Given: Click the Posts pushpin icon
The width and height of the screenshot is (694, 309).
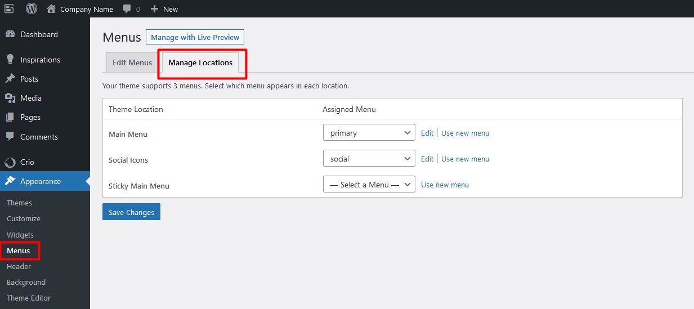Looking at the screenshot, I should (x=10, y=79).
